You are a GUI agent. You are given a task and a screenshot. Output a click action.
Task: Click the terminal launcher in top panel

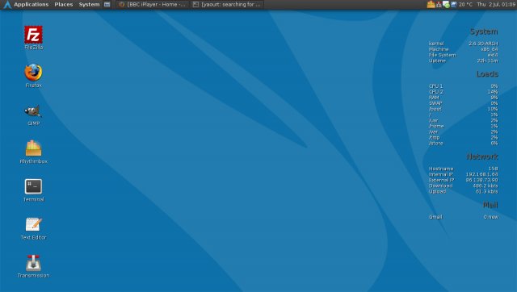107,4
